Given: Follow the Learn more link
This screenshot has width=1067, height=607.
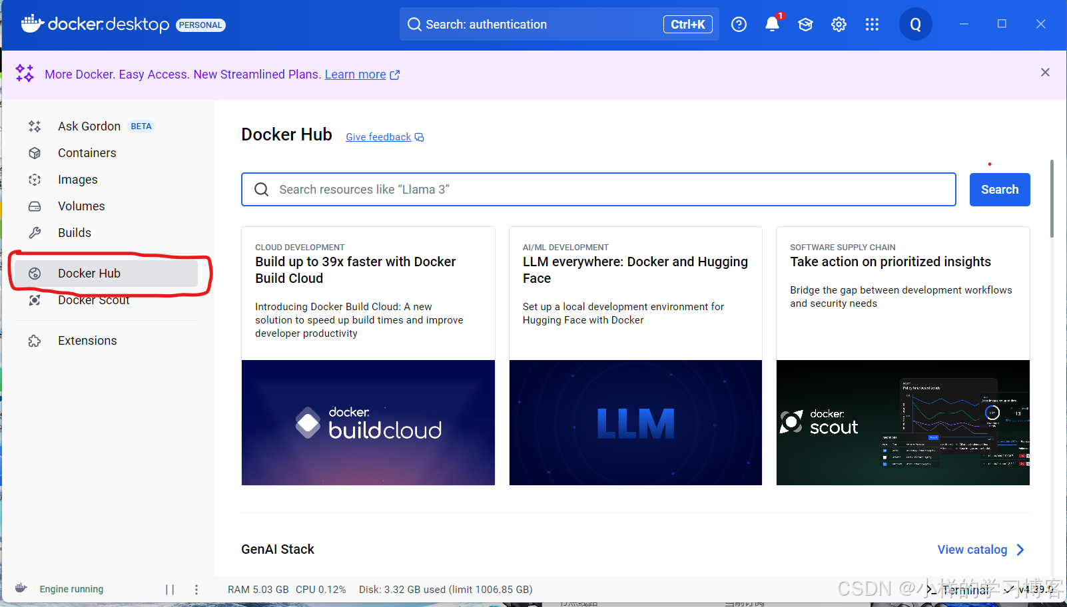Looking at the screenshot, I should point(355,75).
